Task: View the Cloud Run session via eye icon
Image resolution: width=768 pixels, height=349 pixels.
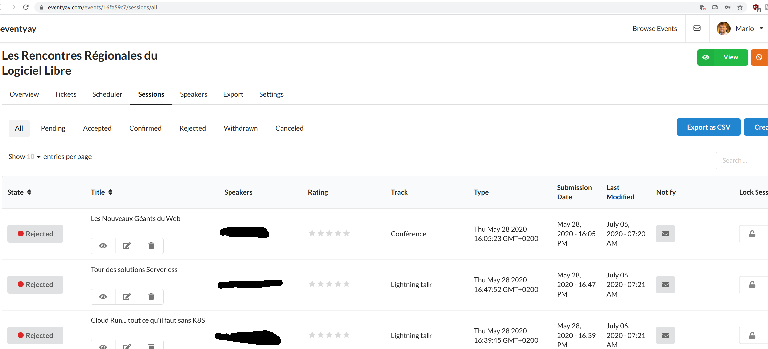Action: click(103, 345)
